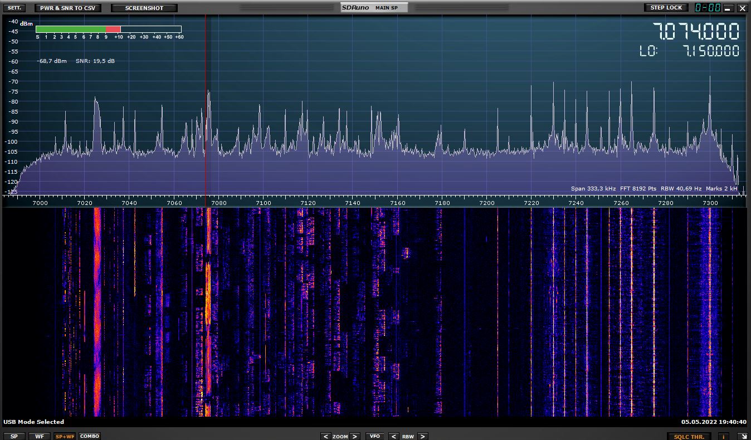Minimize the SDRuno Main SP window
Viewport: 751px width, 440px height.
click(729, 8)
